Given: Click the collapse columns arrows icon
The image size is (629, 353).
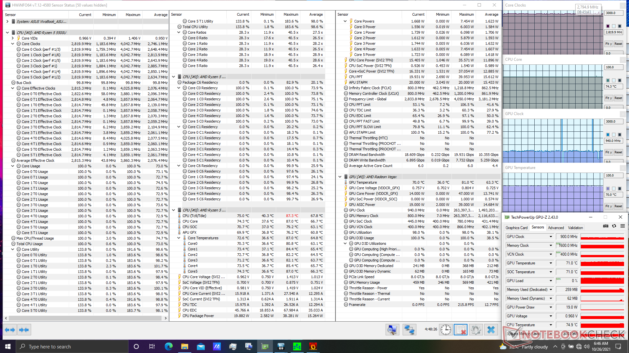Looking at the screenshot, I should 24,330.
